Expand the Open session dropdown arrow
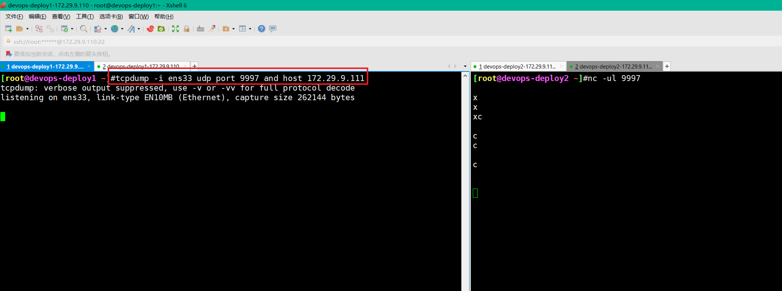The width and height of the screenshot is (782, 291). pyautogui.click(x=27, y=29)
